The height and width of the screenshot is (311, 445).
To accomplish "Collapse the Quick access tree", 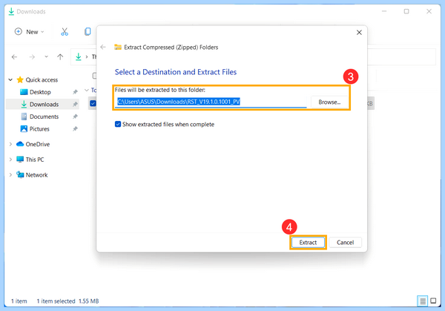I will [10, 80].
